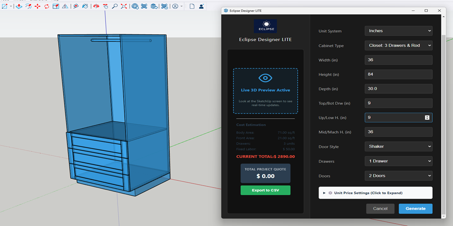
Task: Open the Extension Manager icon
Action: pos(164,6)
